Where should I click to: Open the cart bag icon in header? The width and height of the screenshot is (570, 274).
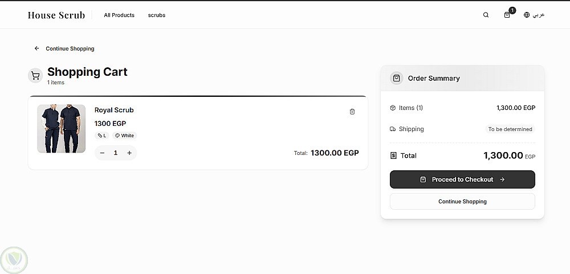point(507,15)
